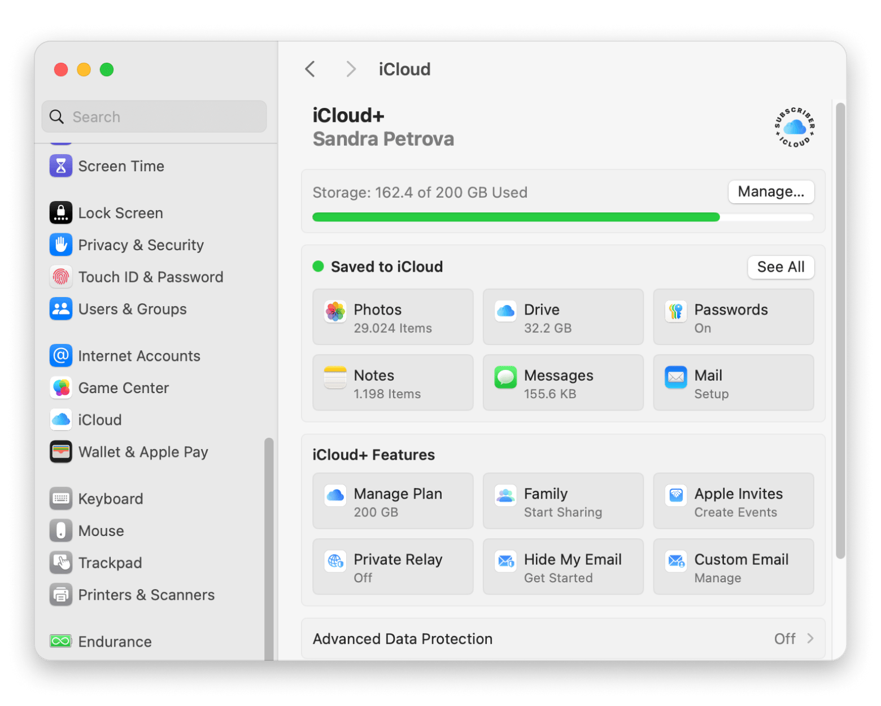Set up Mail syncing

[733, 382]
